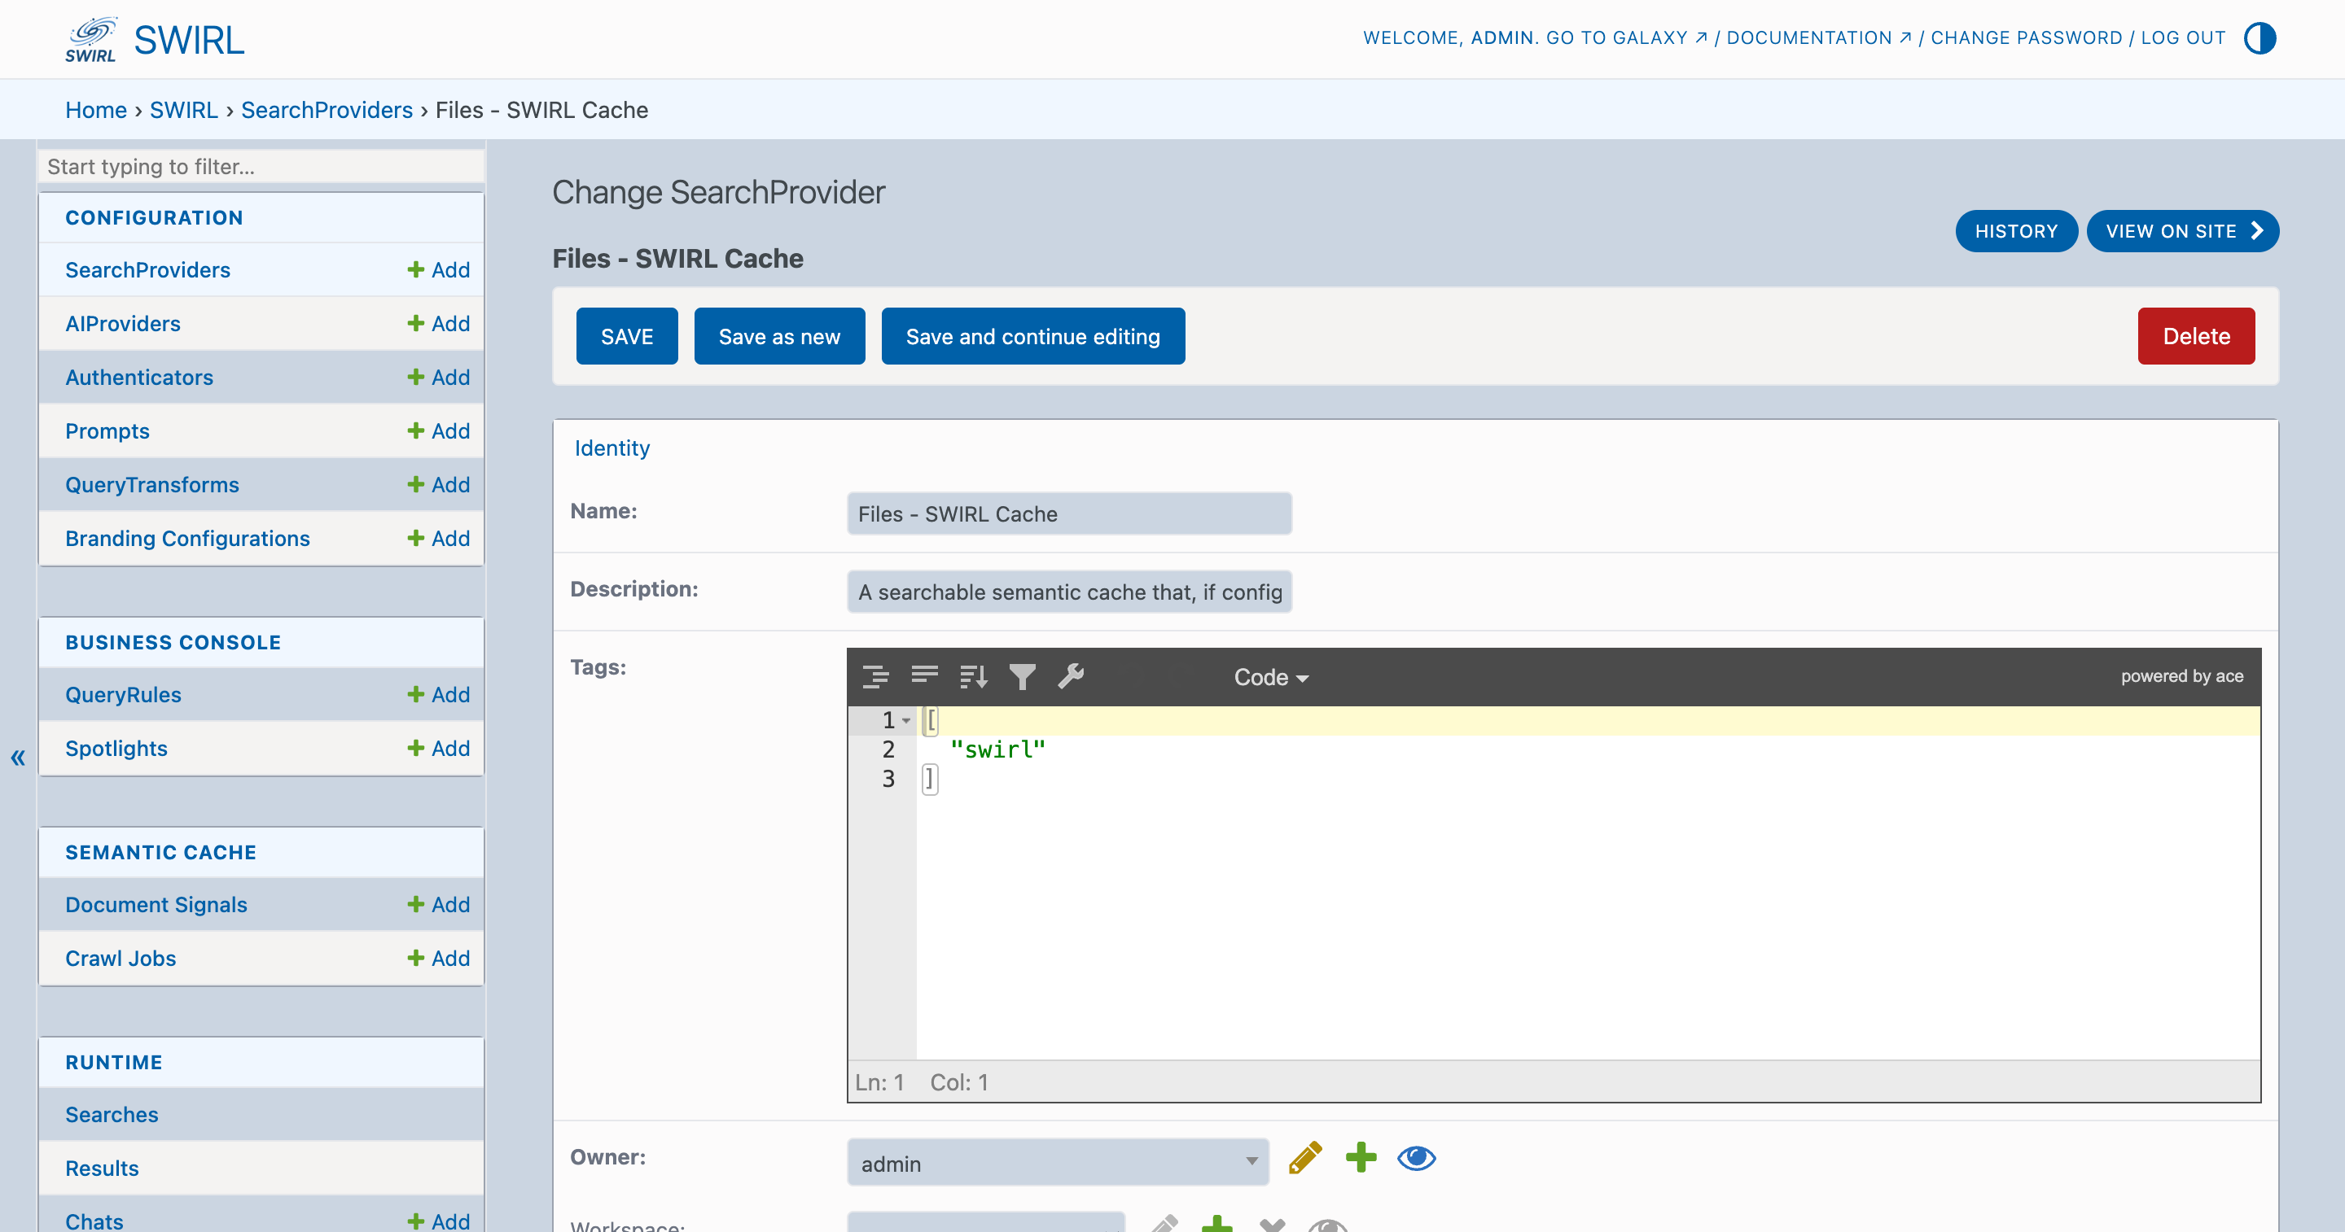This screenshot has width=2345, height=1232.
Task: Click the Name input field
Action: pos(1069,514)
